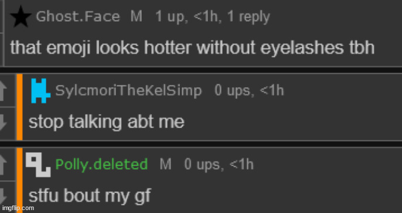Upvote the 'stop talking abt me' comment

point(4,91)
